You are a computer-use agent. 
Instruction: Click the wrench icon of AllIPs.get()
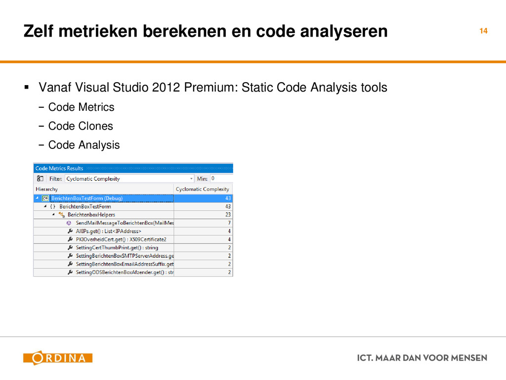point(70,231)
